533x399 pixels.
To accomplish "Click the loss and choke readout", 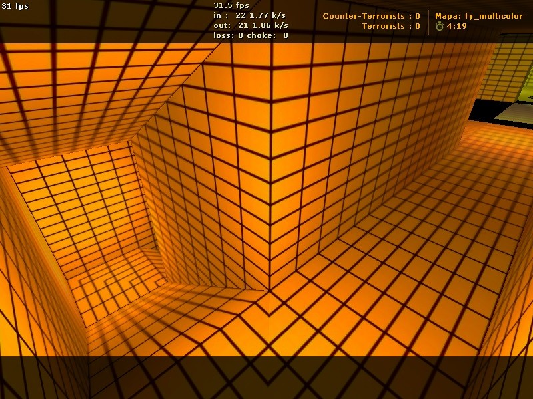I will click(251, 35).
